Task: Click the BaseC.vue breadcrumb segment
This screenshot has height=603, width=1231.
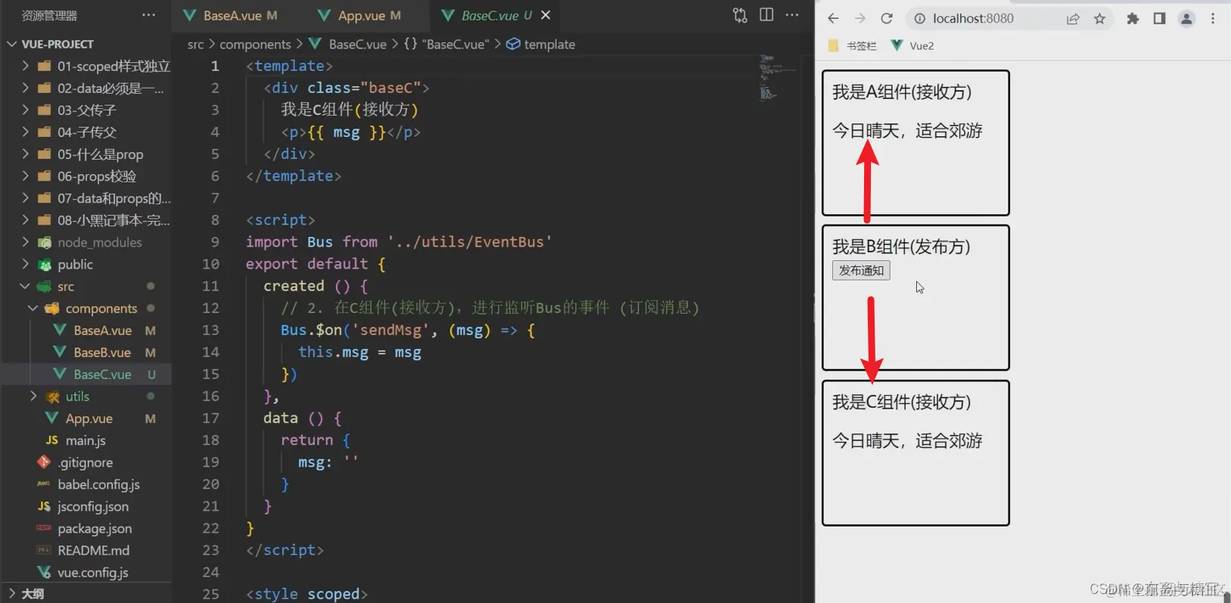Action: [x=349, y=45]
